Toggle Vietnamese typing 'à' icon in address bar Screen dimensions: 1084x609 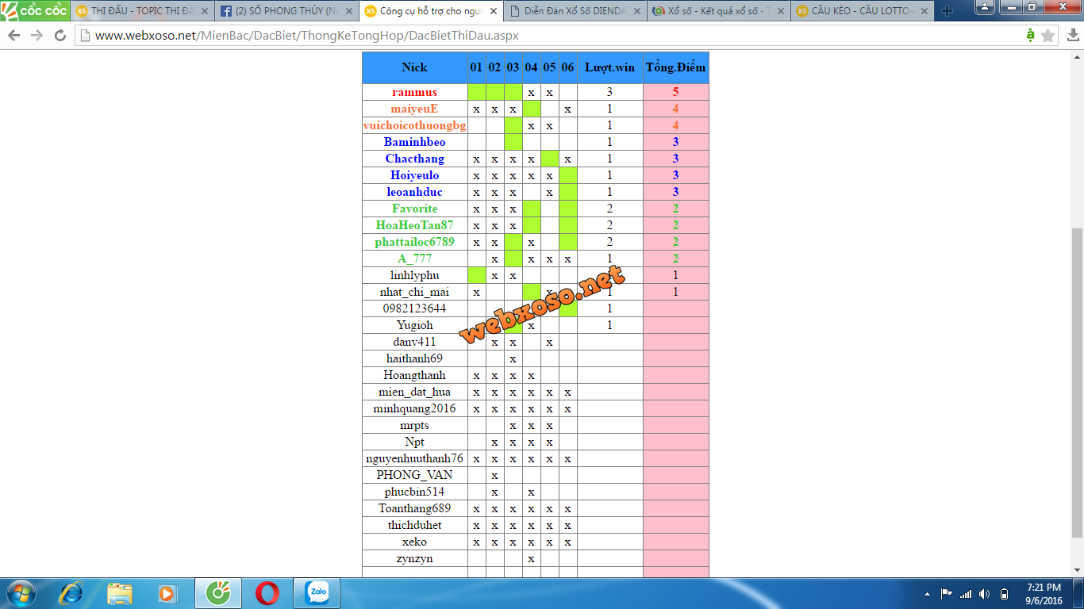click(x=1030, y=35)
